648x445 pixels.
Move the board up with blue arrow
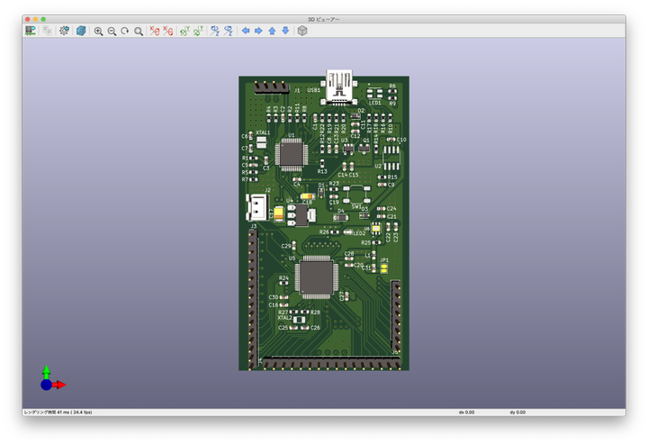point(272,31)
